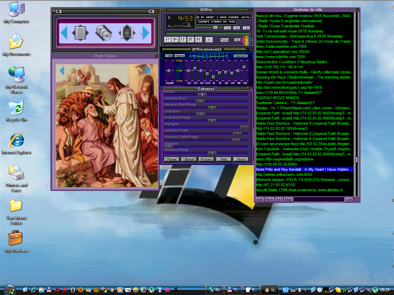Click the stacked discs media icon

pos(103,33)
